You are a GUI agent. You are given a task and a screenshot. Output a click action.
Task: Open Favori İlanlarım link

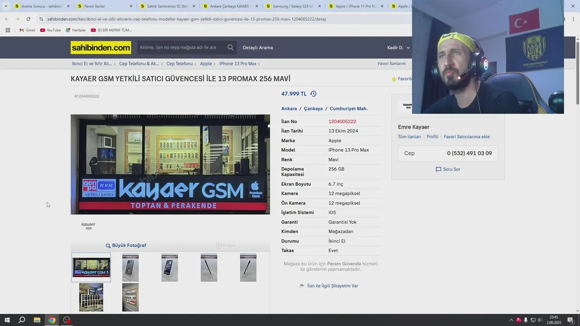(x=391, y=64)
